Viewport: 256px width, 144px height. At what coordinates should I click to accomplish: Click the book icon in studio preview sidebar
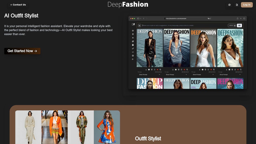133,45
